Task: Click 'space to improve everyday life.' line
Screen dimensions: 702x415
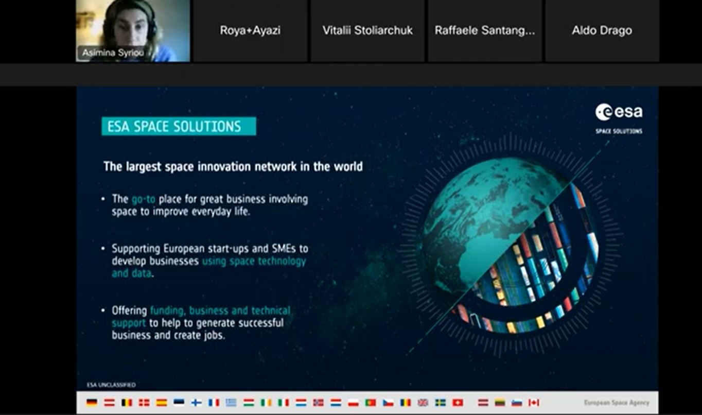Action: 181,212
